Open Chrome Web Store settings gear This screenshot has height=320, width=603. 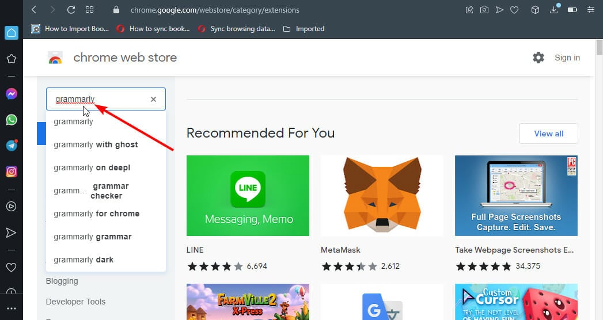pos(538,58)
